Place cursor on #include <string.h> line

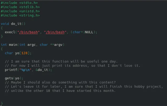point(20,15)
